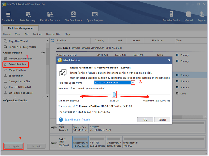Open the Manual icon
209x156 pixels.
coord(189,16)
